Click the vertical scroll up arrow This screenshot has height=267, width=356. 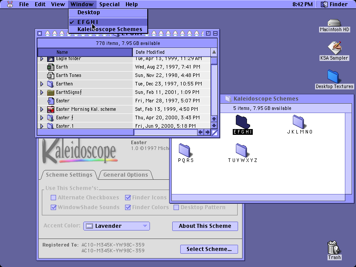coord(214,119)
